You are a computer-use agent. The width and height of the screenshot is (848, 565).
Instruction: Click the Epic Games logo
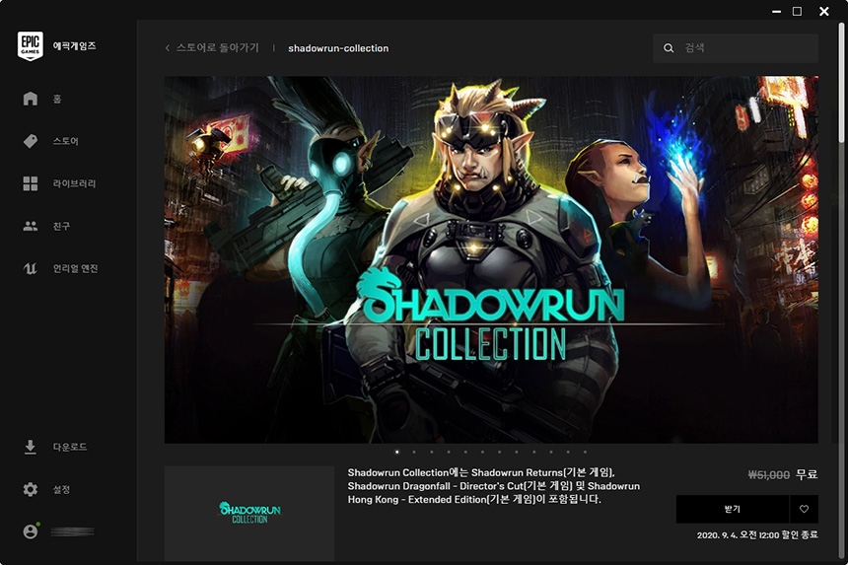[x=31, y=46]
